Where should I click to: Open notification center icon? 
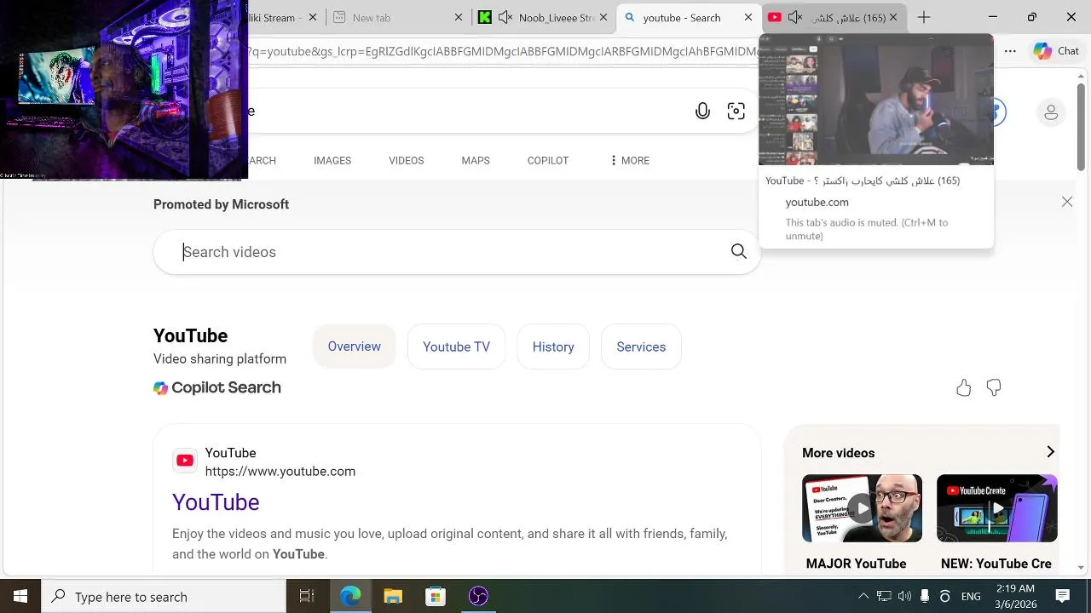1063,597
